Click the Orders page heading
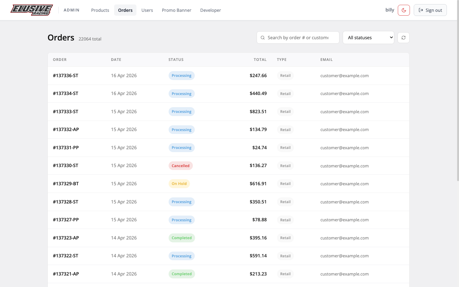This screenshot has height=287, width=459. point(61,38)
